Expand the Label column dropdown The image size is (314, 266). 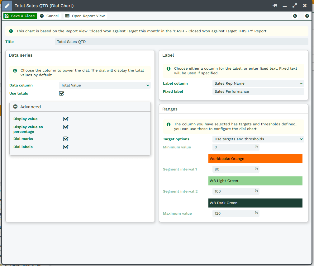click(258, 83)
